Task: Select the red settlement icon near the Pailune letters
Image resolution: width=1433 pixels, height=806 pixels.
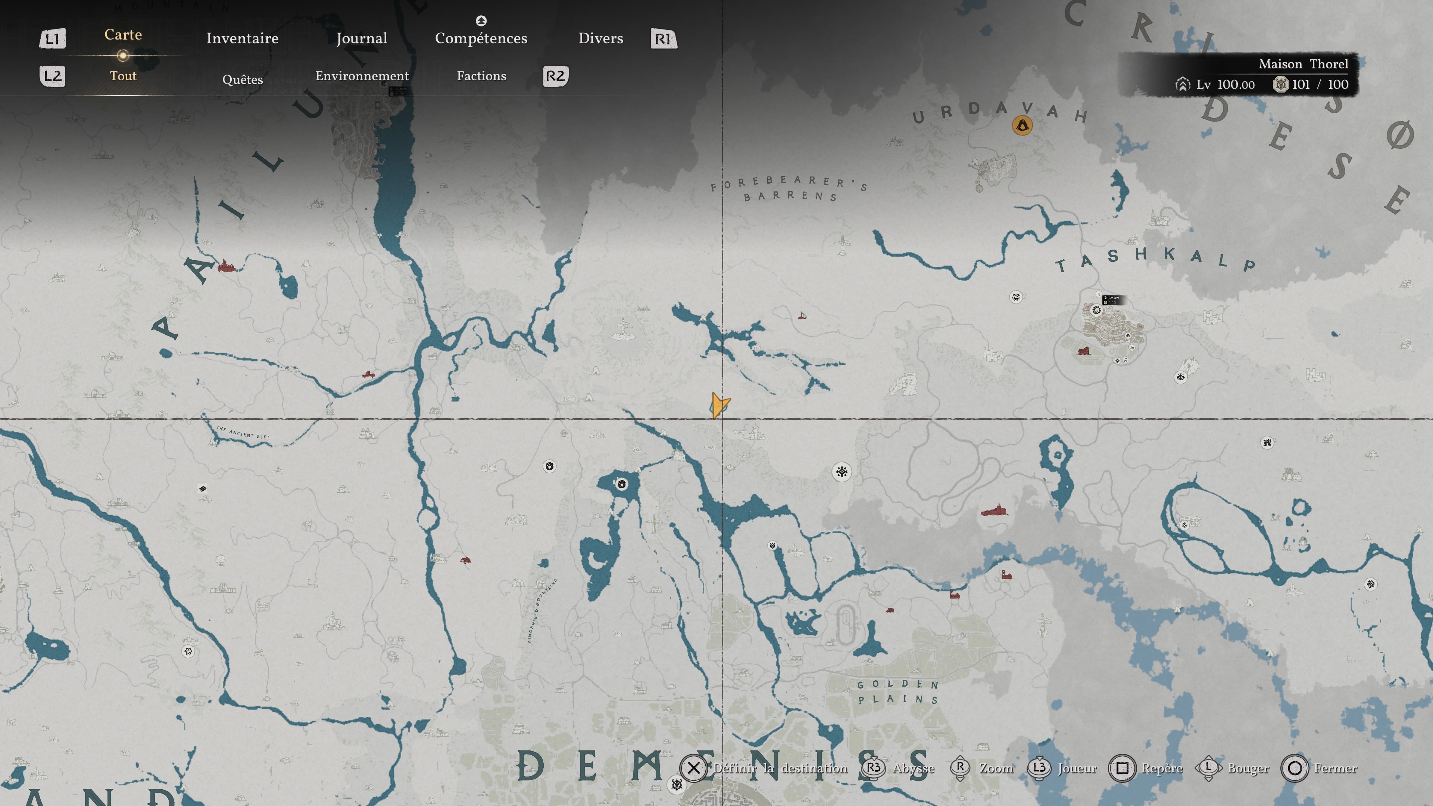Action: tap(226, 266)
